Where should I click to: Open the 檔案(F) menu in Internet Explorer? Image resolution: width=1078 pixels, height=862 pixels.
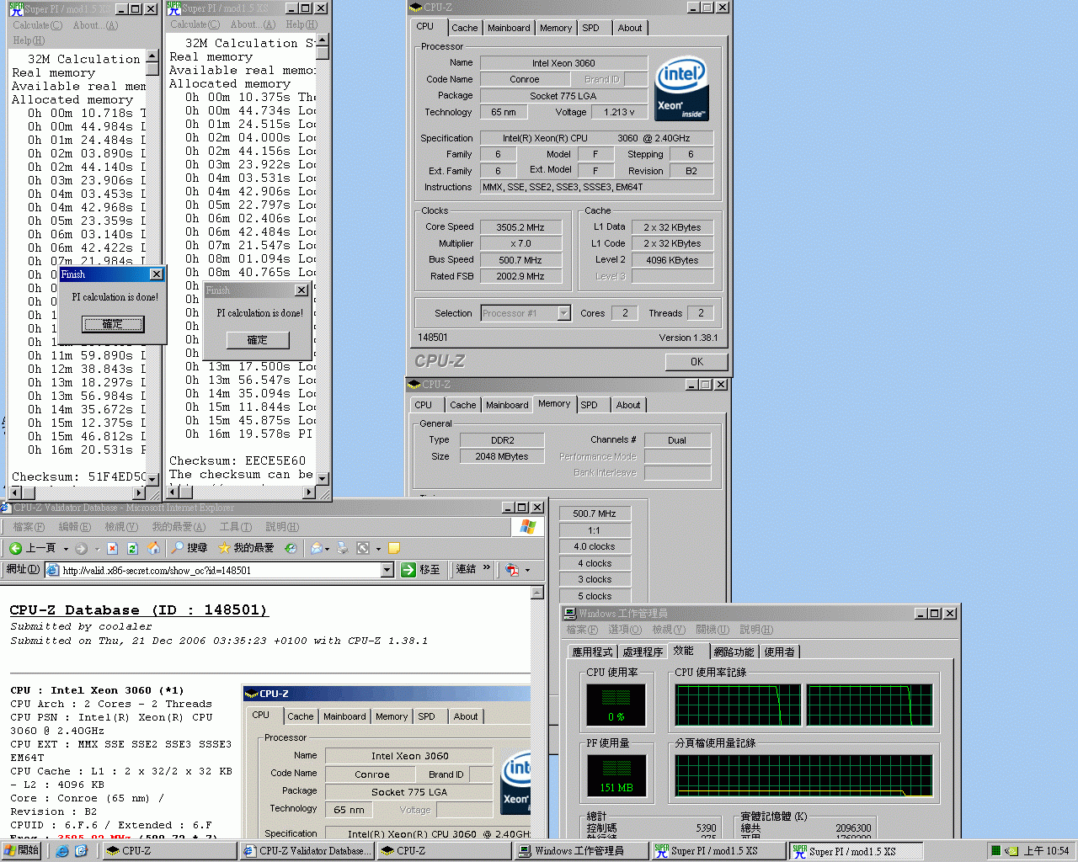coord(29,527)
